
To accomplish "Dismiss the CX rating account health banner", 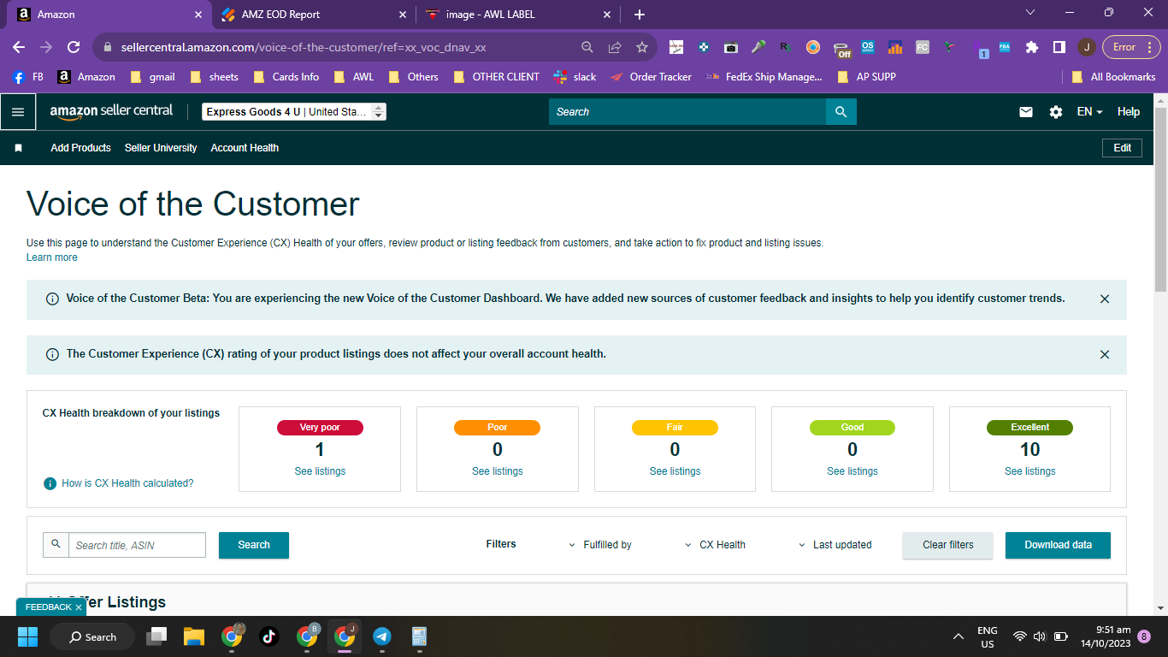I will 1105,354.
